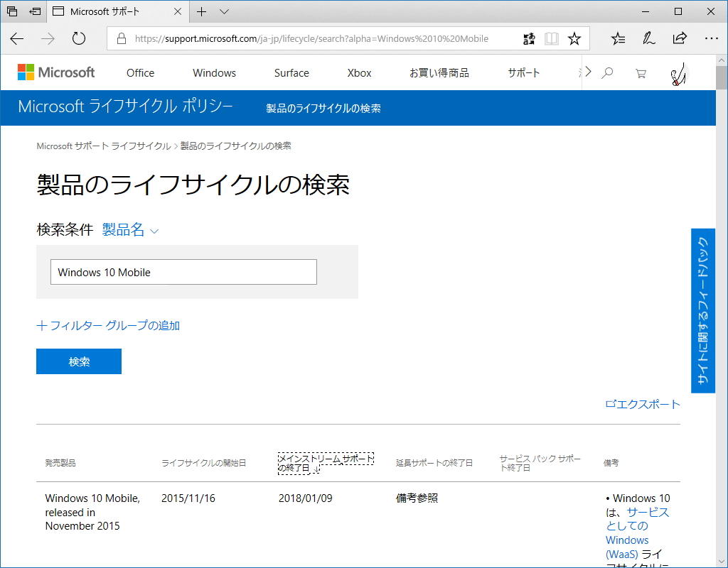Select Windows in the Microsoft navigation
The height and width of the screenshot is (568, 728).
pos(213,72)
